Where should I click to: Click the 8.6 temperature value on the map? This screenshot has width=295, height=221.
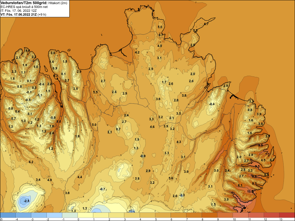[x=59, y=121]
